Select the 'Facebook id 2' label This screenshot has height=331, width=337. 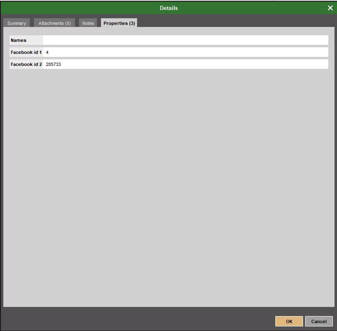tap(26, 64)
